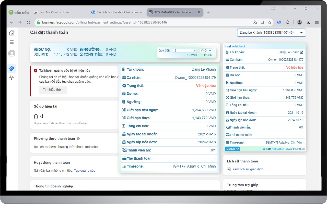This screenshot has height=204, width=327.
Task: Click LIMIT 1,143,772 VND in top stats bar
Action: coord(56,54)
